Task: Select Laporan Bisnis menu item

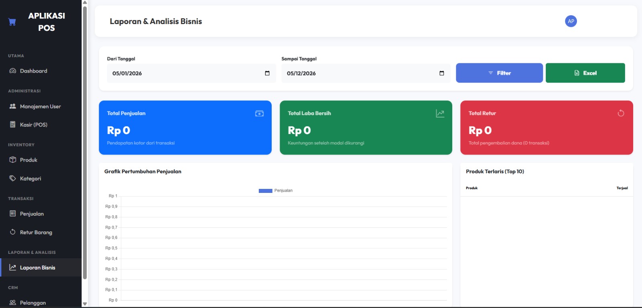Action: 41,267
